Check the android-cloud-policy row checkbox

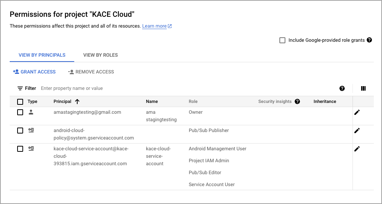tap(20, 131)
